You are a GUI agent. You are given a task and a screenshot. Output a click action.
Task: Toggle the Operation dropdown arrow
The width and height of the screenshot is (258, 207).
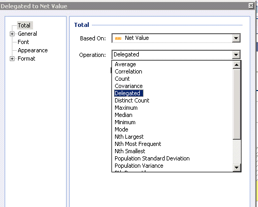tap(236, 55)
